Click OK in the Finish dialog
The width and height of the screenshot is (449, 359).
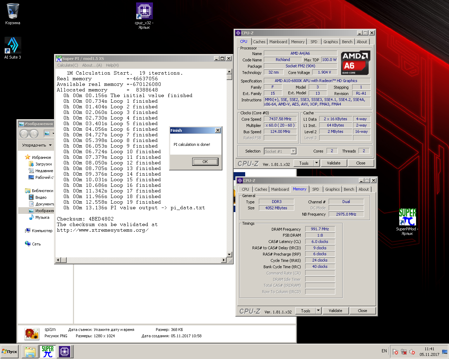(x=205, y=162)
